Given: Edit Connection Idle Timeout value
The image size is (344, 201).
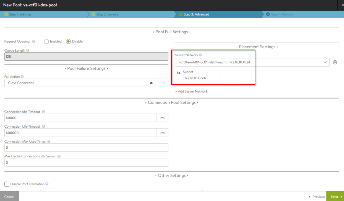Looking at the screenshot, I should (80, 118).
